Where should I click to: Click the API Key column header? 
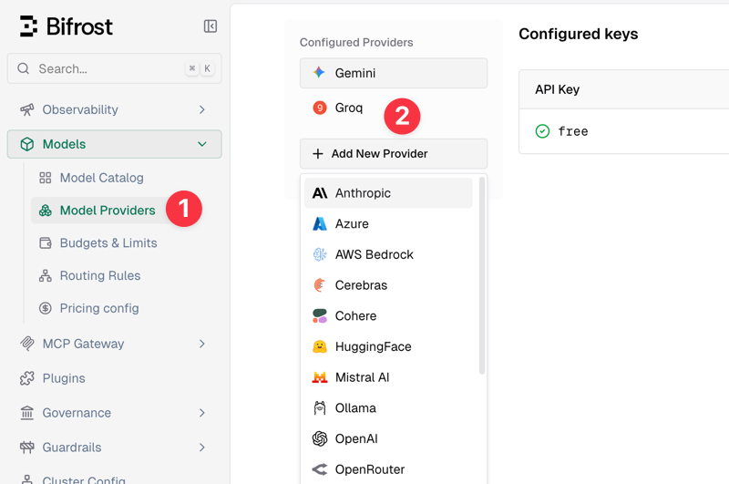click(557, 89)
